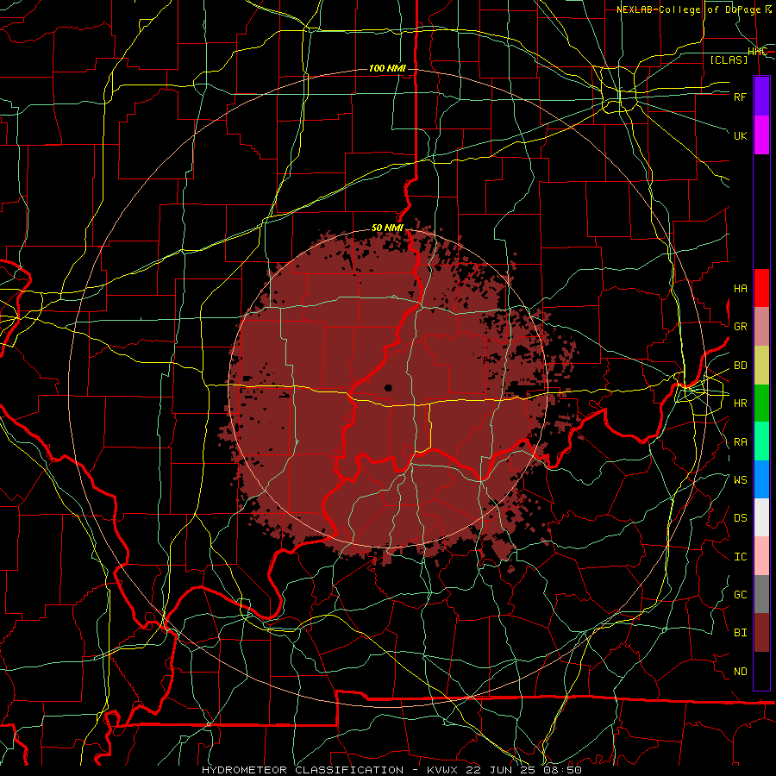Click the HA legend label
This screenshot has height=776, width=776.
point(741,289)
